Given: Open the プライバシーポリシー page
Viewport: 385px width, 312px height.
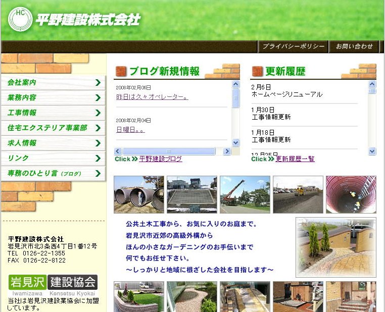Looking at the screenshot, I should pyautogui.click(x=294, y=46).
